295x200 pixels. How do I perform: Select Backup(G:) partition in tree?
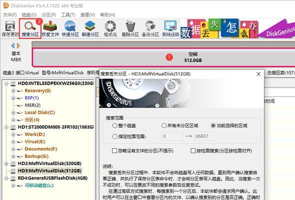(x=36, y=156)
